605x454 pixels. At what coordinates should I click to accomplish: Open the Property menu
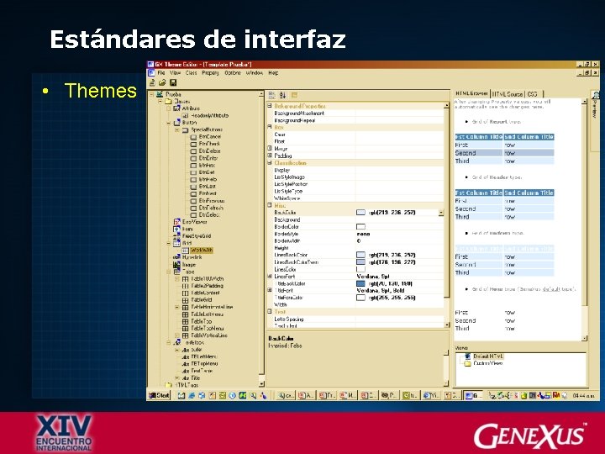click(210, 72)
